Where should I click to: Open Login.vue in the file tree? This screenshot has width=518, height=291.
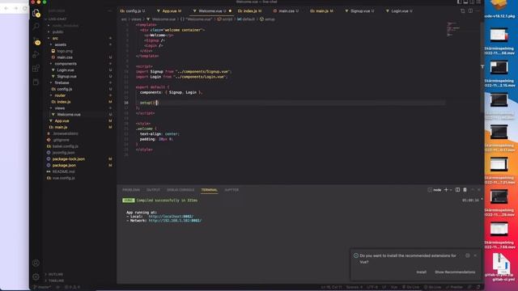[x=66, y=70]
